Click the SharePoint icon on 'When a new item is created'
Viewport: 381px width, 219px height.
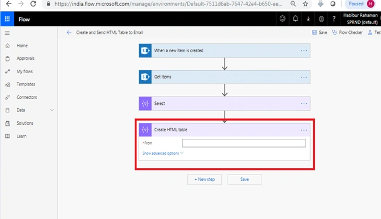tap(145, 50)
